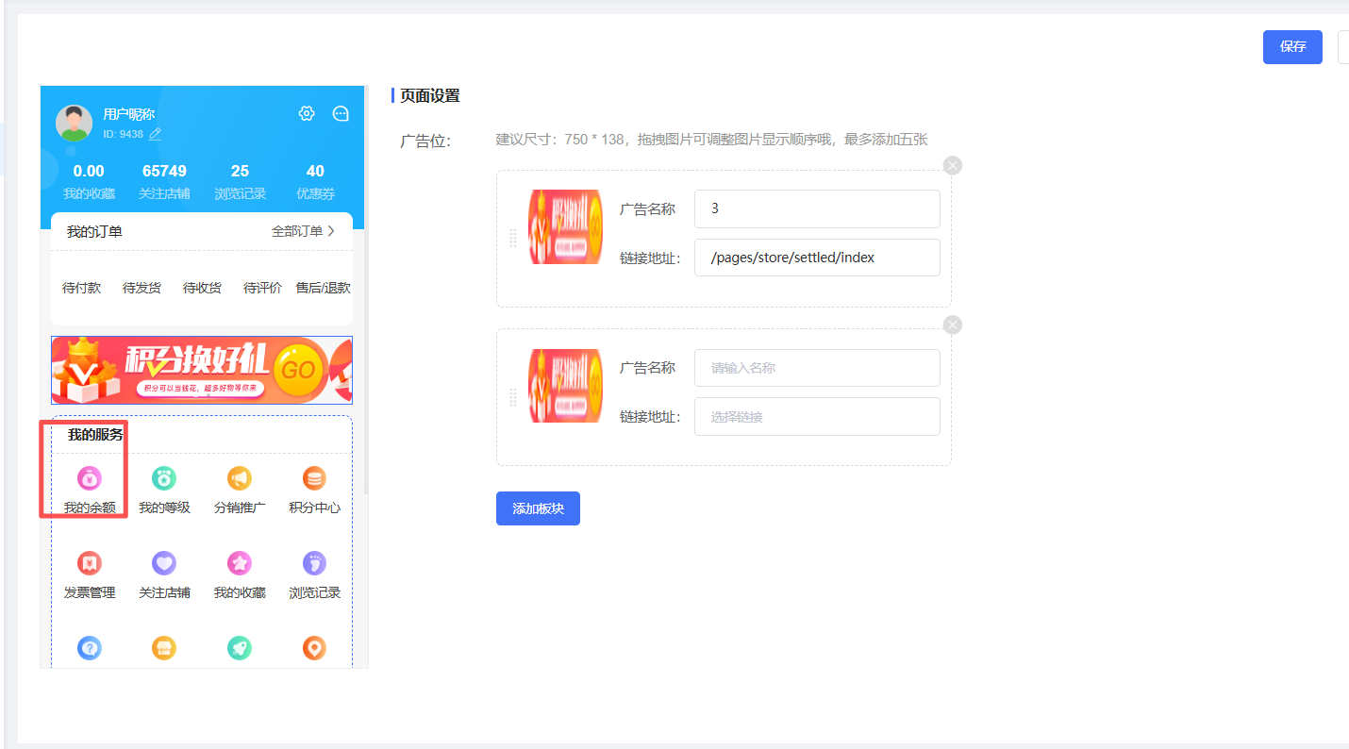
Task: Open the message chat bubble icon
Action: click(x=341, y=114)
